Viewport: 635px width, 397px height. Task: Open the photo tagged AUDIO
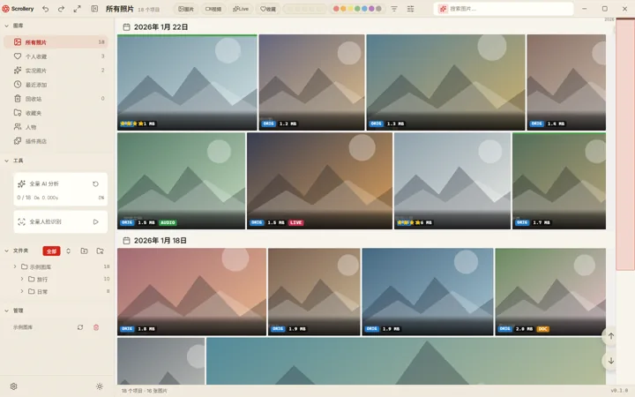point(181,181)
